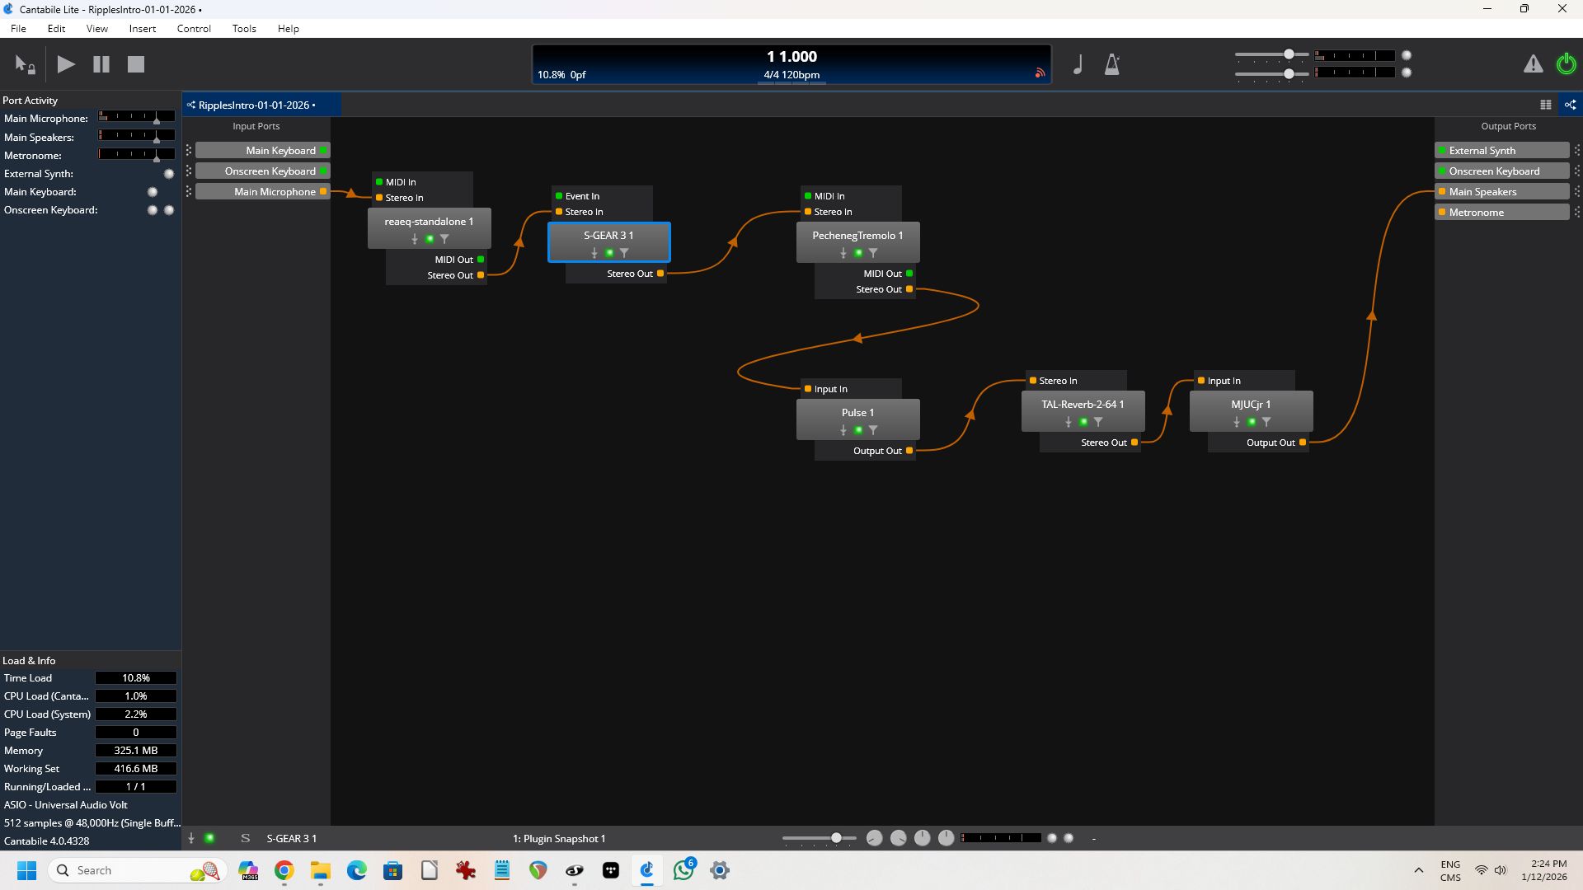Select the Main Keyboard input port
Viewport: 1583px width, 890px height.
coord(262,150)
